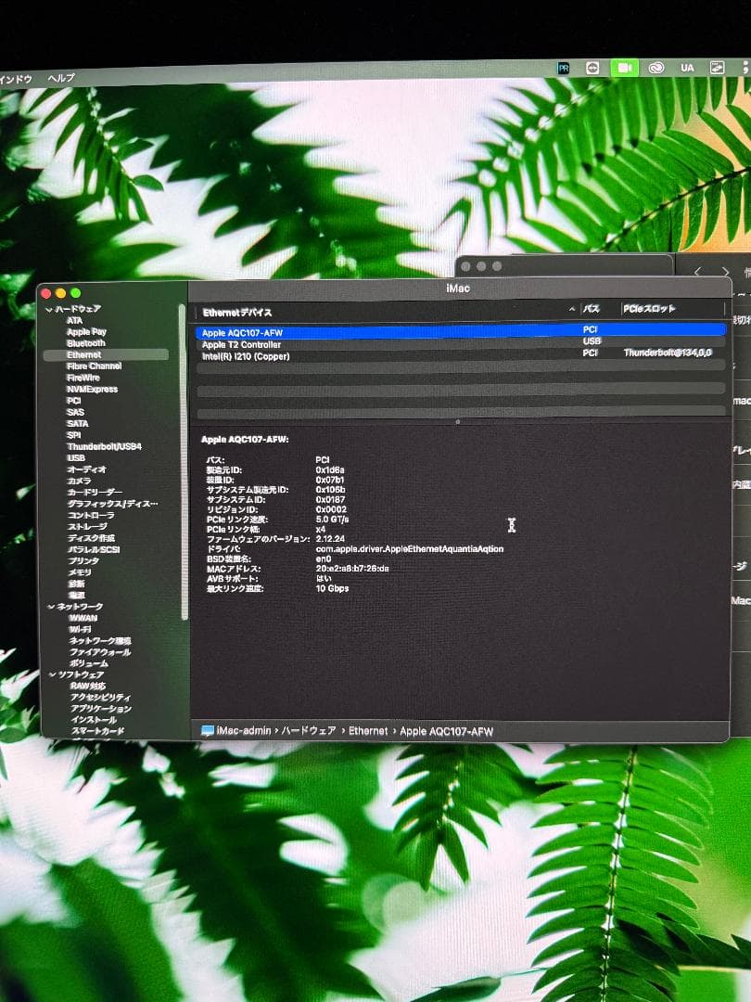Click forward arrow in the background window
Image resolution: width=751 pixels, height=1002 pixels.
tap(724, 271)
